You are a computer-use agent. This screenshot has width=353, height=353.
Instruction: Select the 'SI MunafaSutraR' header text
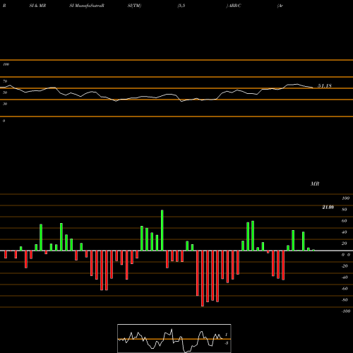point(87,6)
